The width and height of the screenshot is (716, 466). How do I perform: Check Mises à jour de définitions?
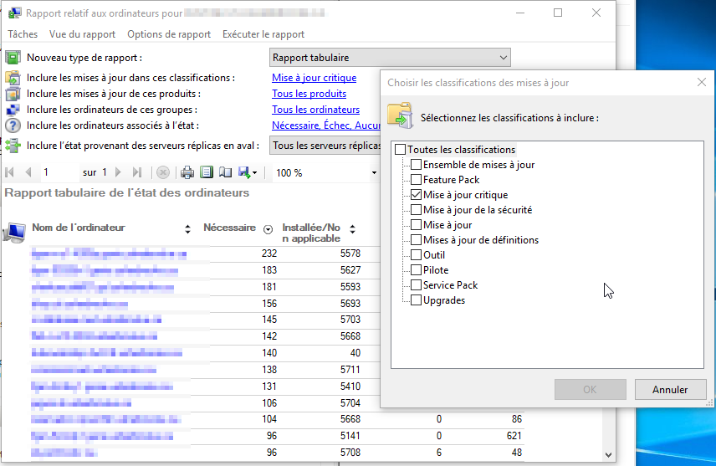point(416,240)
